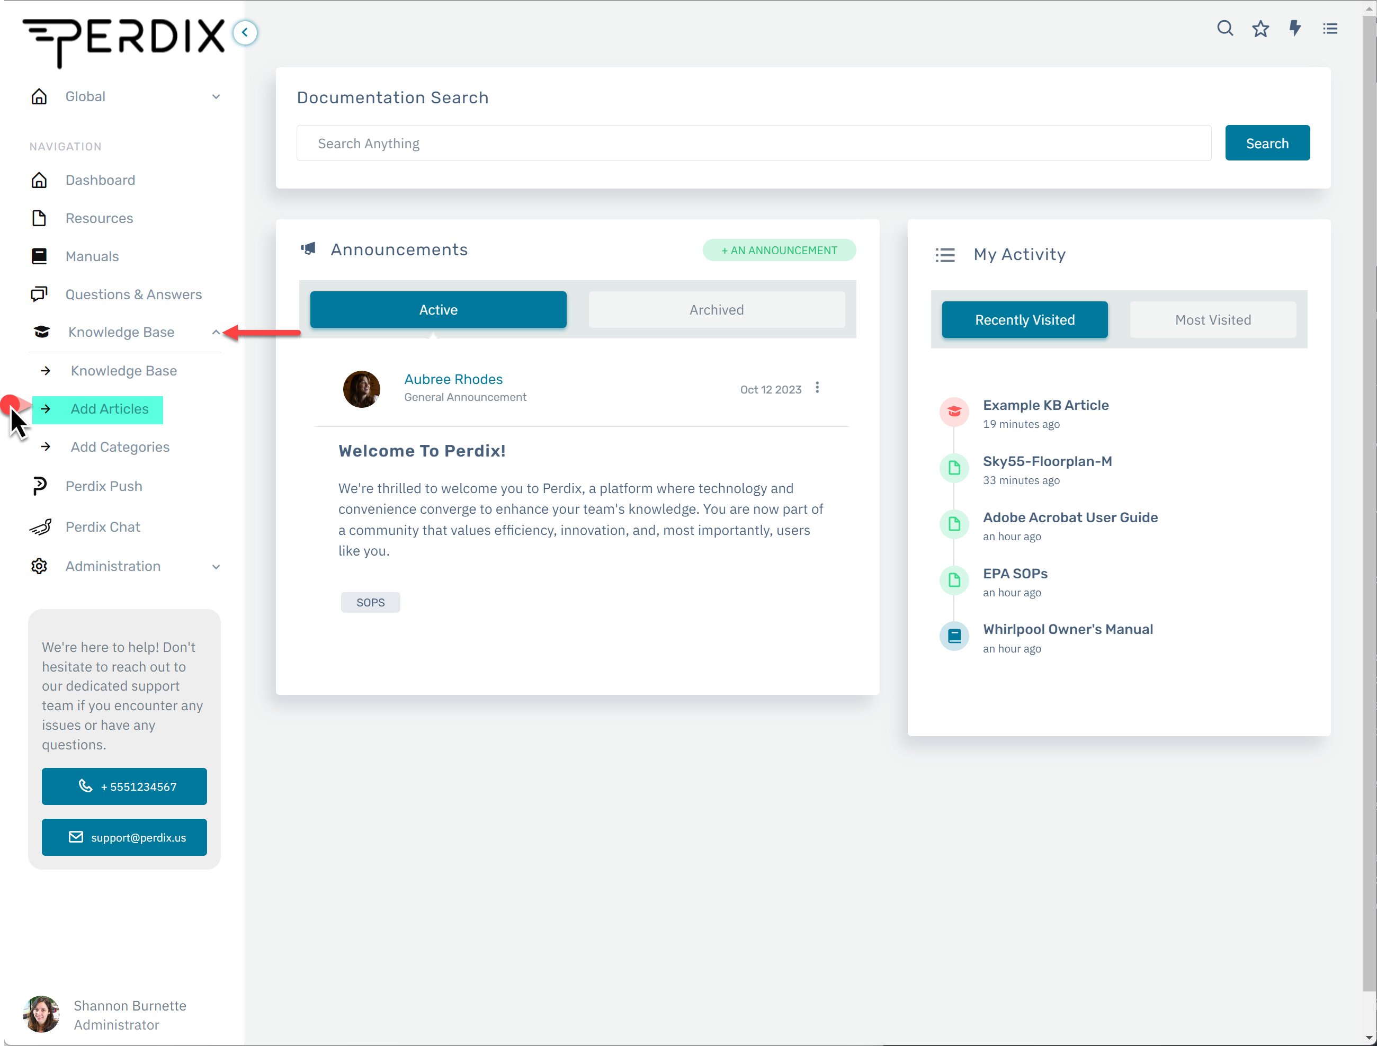Viewport: 1377px width, 1046px height.
Task: Click the Resources file icon
Action: [39, 218]
